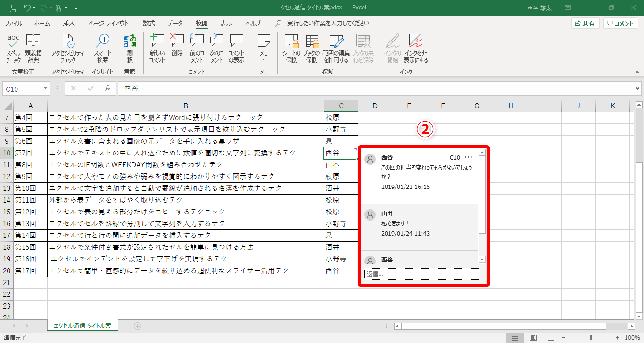Viewport: 644px width, 343px height.
Task: Delete the comment (削除)
Action: point(177,45)
